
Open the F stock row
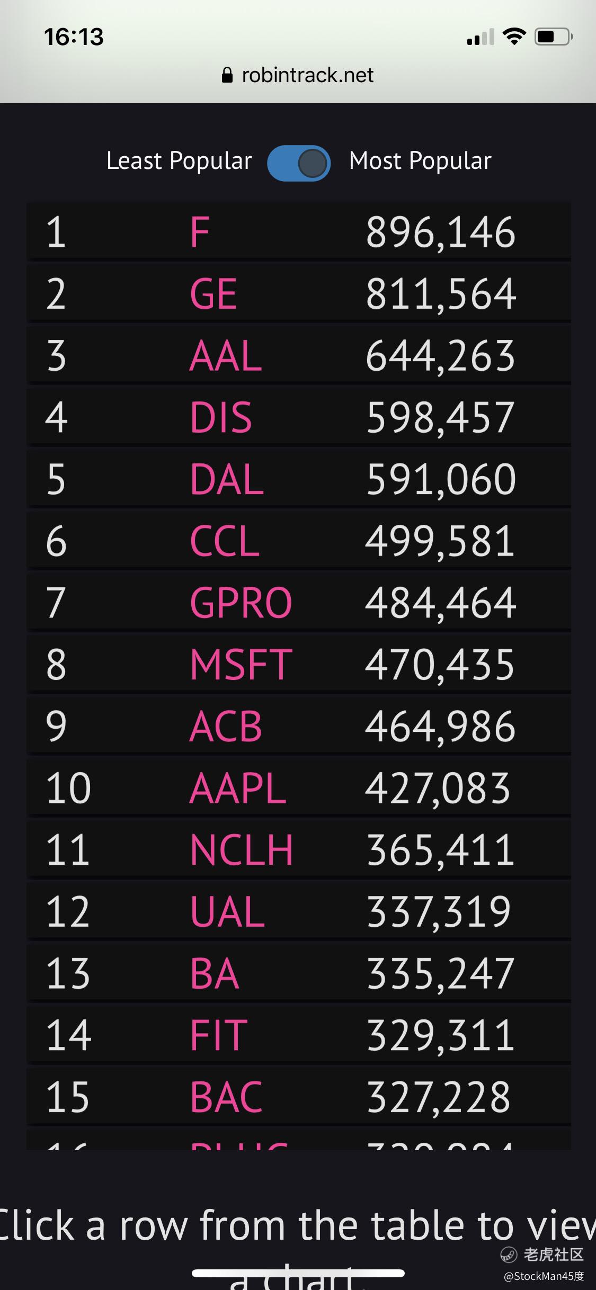point(299,232)
